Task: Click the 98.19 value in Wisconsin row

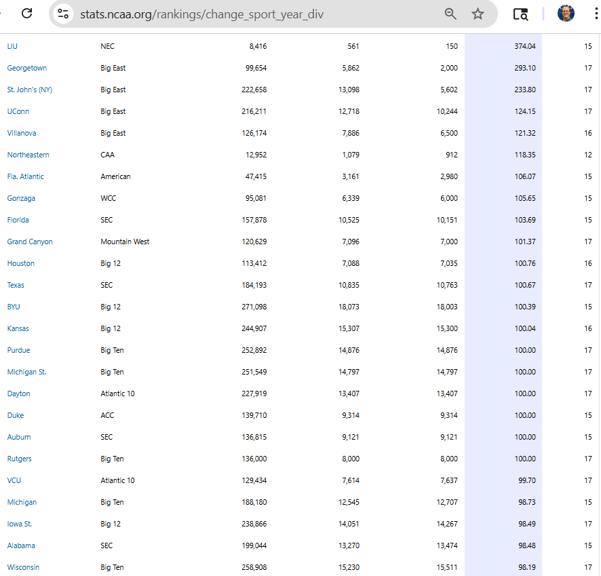Action: (x=526, y=568)
